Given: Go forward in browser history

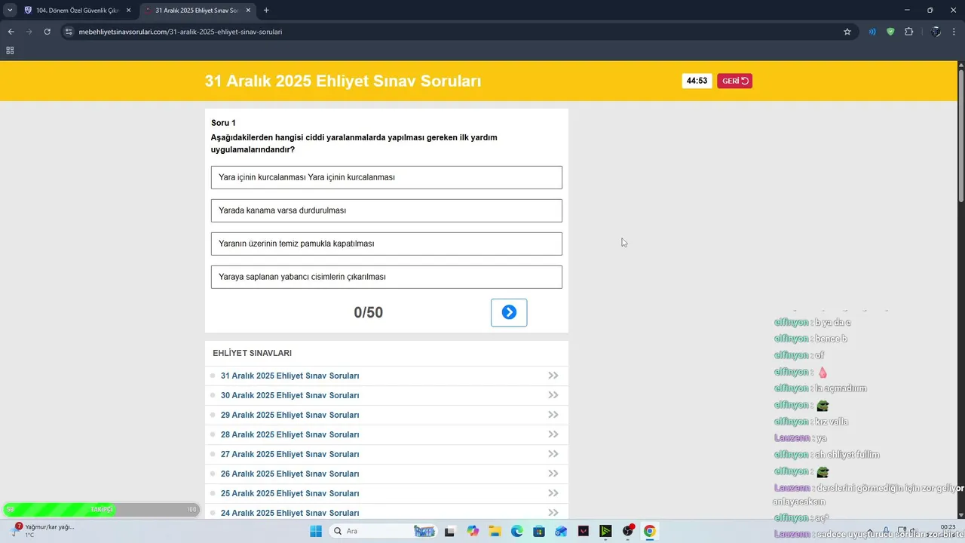Looking at the screenshot, I should (x=29, y=32).
